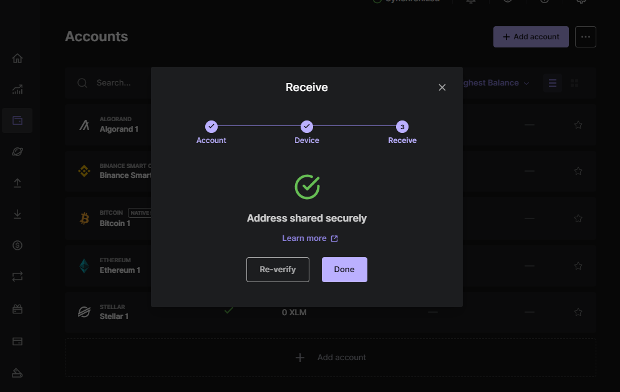The height and width of the screenshot is (392, 620).
Task: Open the Algorand 1 account row
Action: 331,125
